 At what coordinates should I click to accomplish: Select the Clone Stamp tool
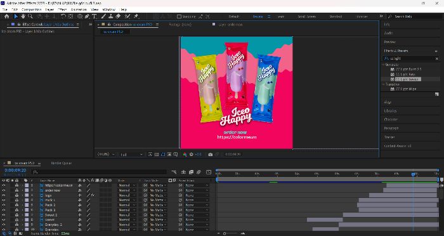(x=111, y=16)
